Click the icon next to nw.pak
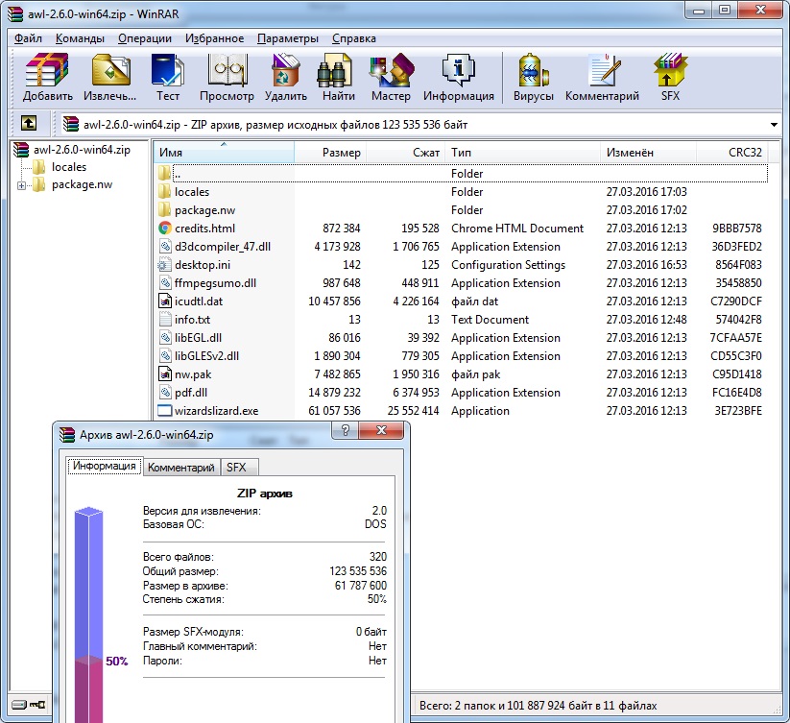The image size is (790, 723). point(165,374)
